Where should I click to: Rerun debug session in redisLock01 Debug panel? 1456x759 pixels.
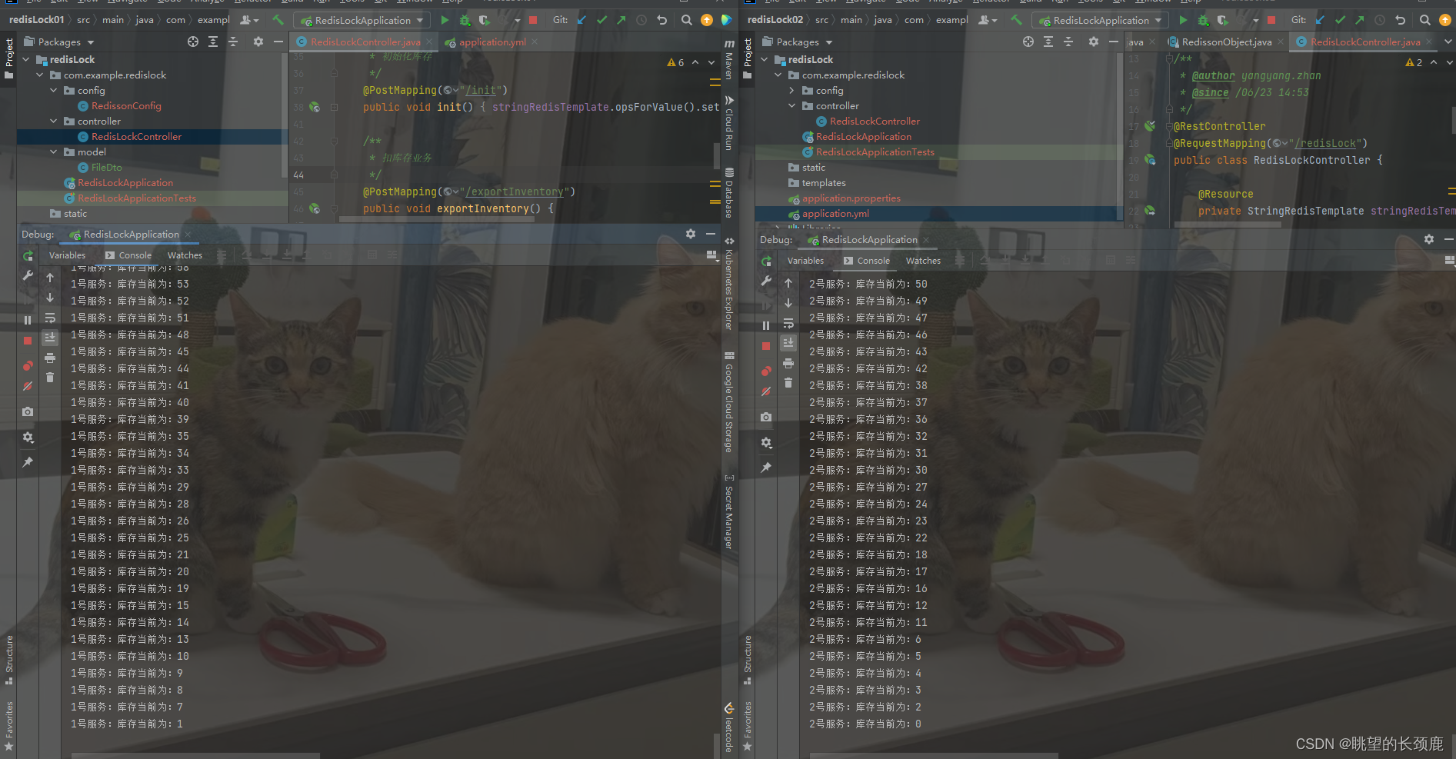(28, 256)
